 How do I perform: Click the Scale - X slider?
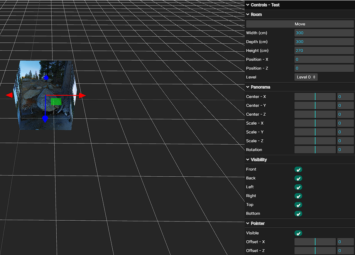pos(315,123)
